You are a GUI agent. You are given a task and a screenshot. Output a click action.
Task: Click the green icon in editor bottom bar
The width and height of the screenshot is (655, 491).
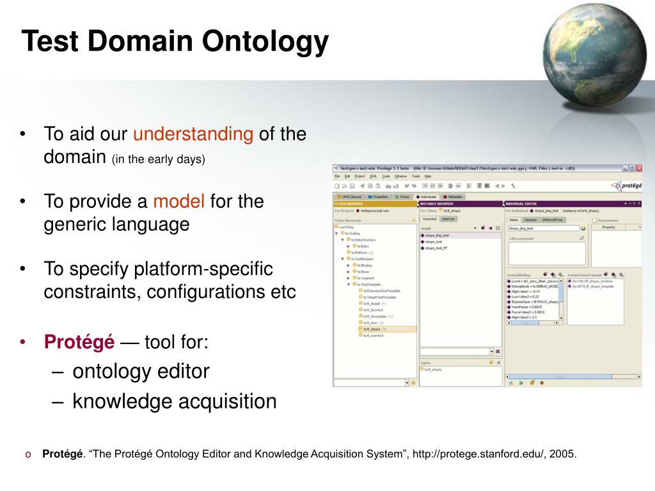[521, 383]
